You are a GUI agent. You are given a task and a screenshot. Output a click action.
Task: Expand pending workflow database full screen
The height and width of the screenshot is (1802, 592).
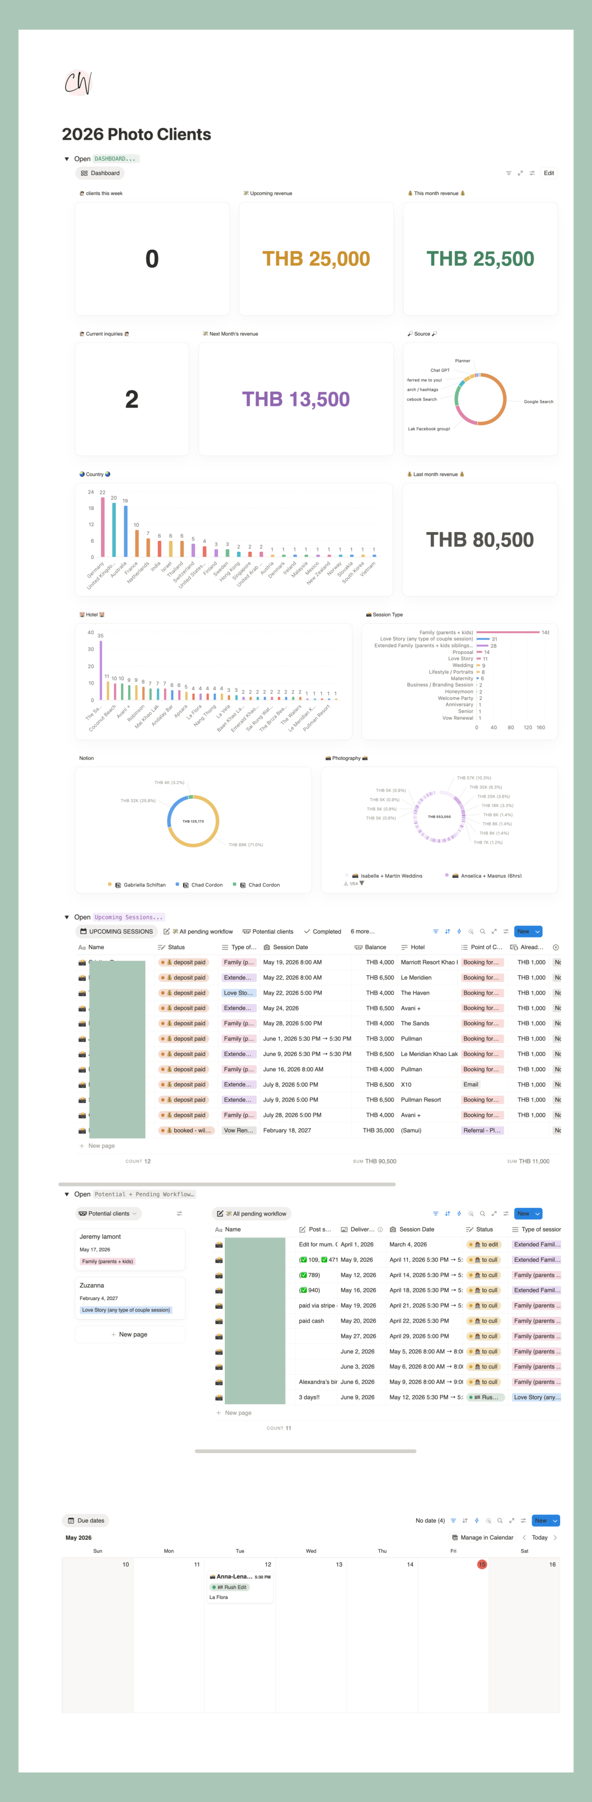pyautogui.click(x=494, y=1214)
